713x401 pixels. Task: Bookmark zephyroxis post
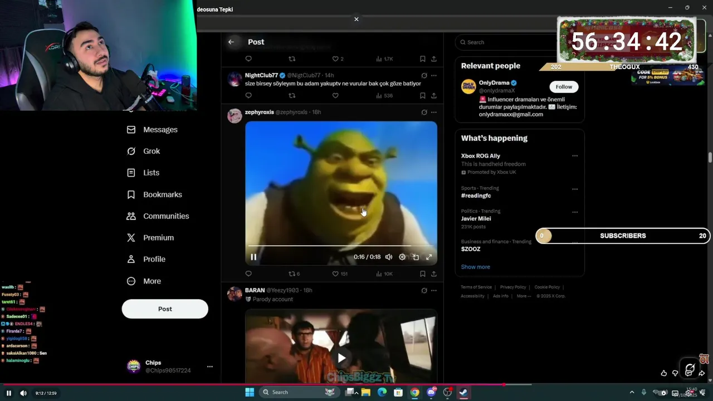click(x=423, y=274)
